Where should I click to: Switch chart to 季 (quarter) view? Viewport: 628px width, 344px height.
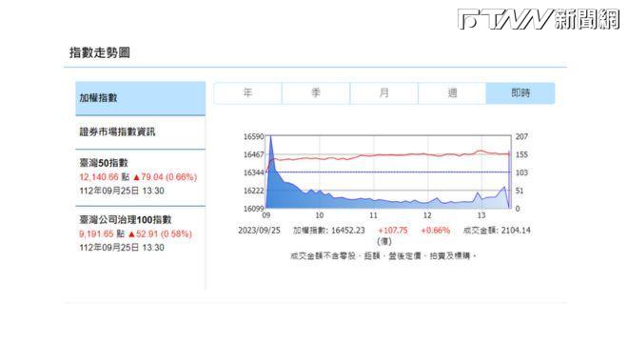click(316, 93)
